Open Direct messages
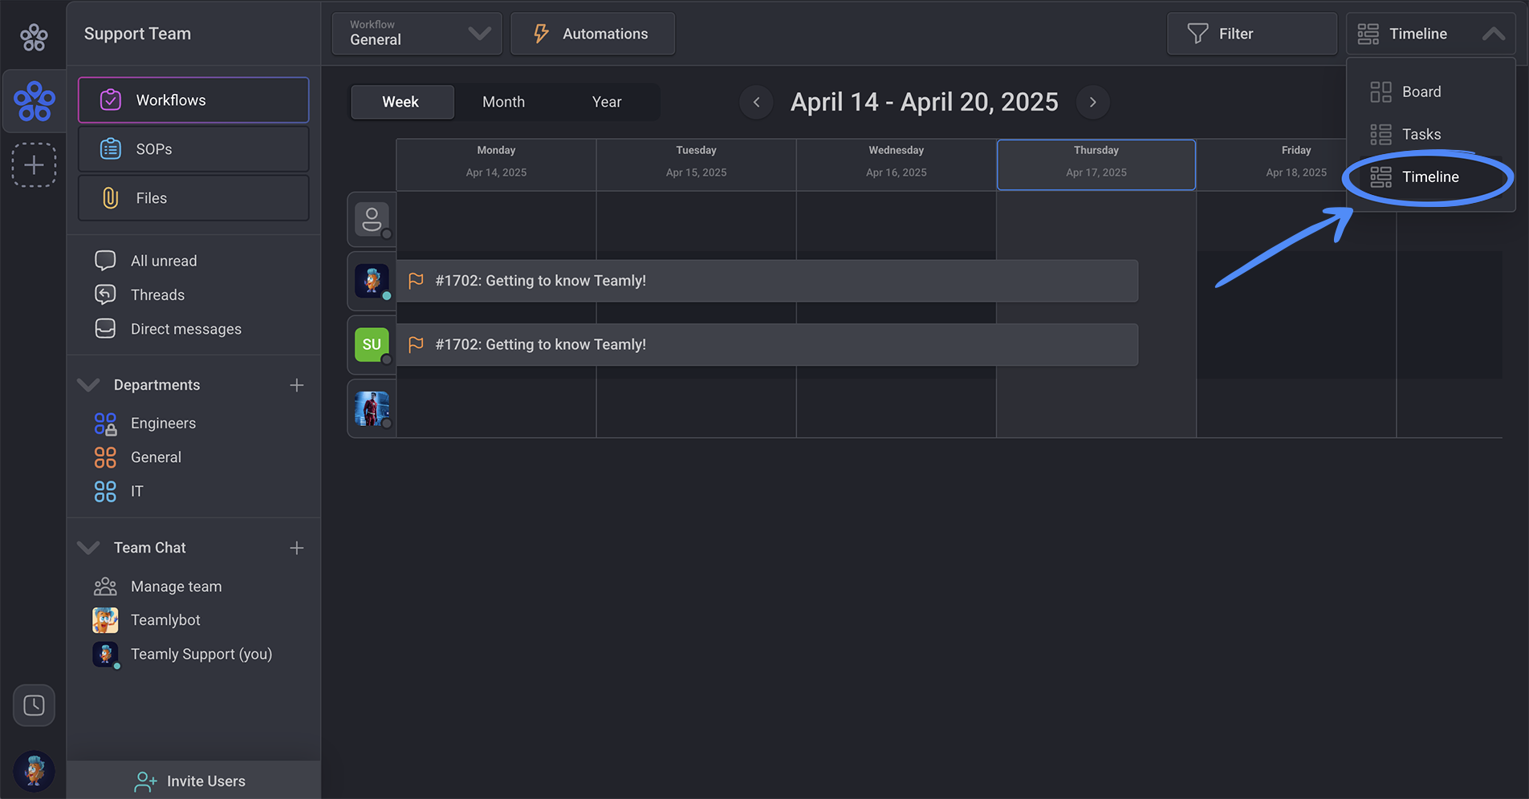Viewport: 1529px width, 799px height. [x=186, y=329]
